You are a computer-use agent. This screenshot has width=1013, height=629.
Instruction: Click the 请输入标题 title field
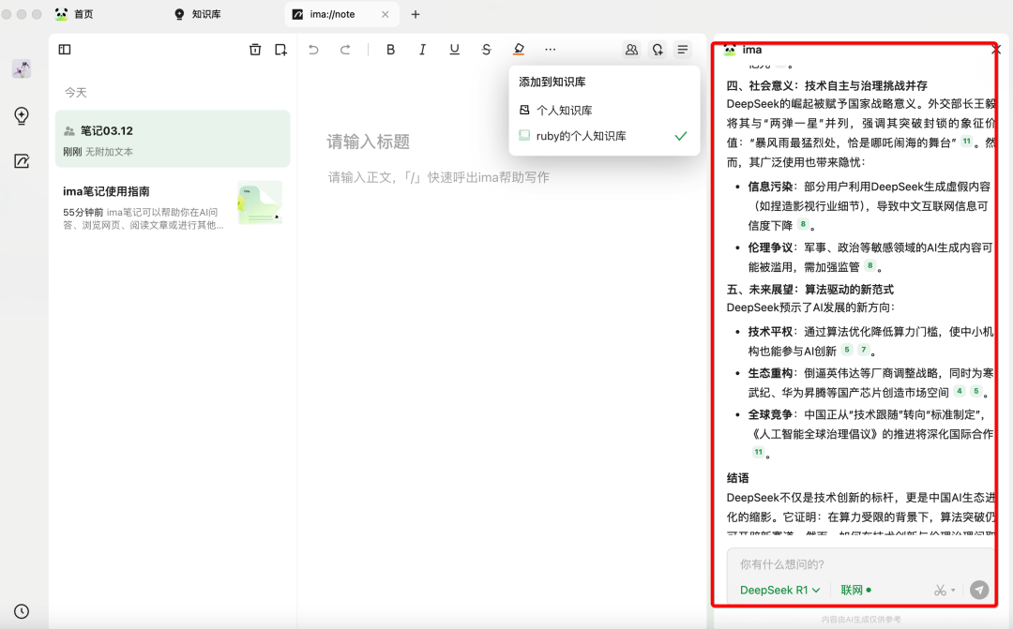point(369,142)
